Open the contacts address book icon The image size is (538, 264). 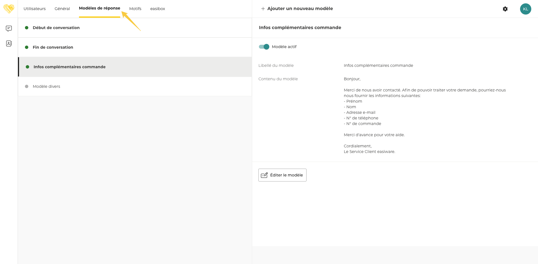coord(9,43)
